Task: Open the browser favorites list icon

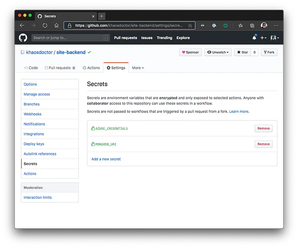Action: 241,26
